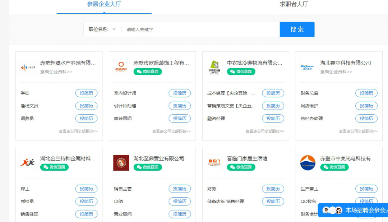The height and width of the screenshot is (222, 388).
Task: Open the 财务总监 job listing
Action: click(x=309, y=93)
